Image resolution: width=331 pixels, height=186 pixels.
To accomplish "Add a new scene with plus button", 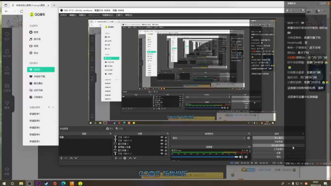I will click(61, 158).
